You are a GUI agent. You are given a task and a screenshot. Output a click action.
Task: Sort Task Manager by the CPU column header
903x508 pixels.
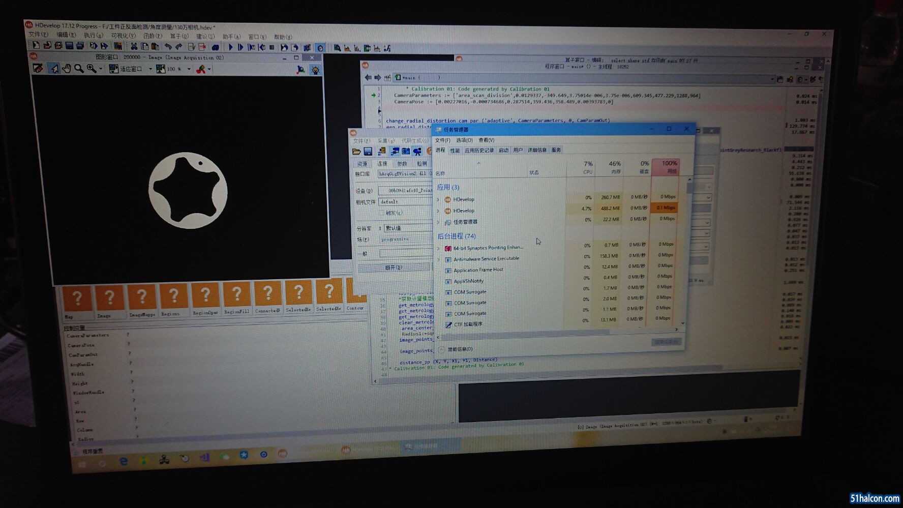[x=580, y=167]
